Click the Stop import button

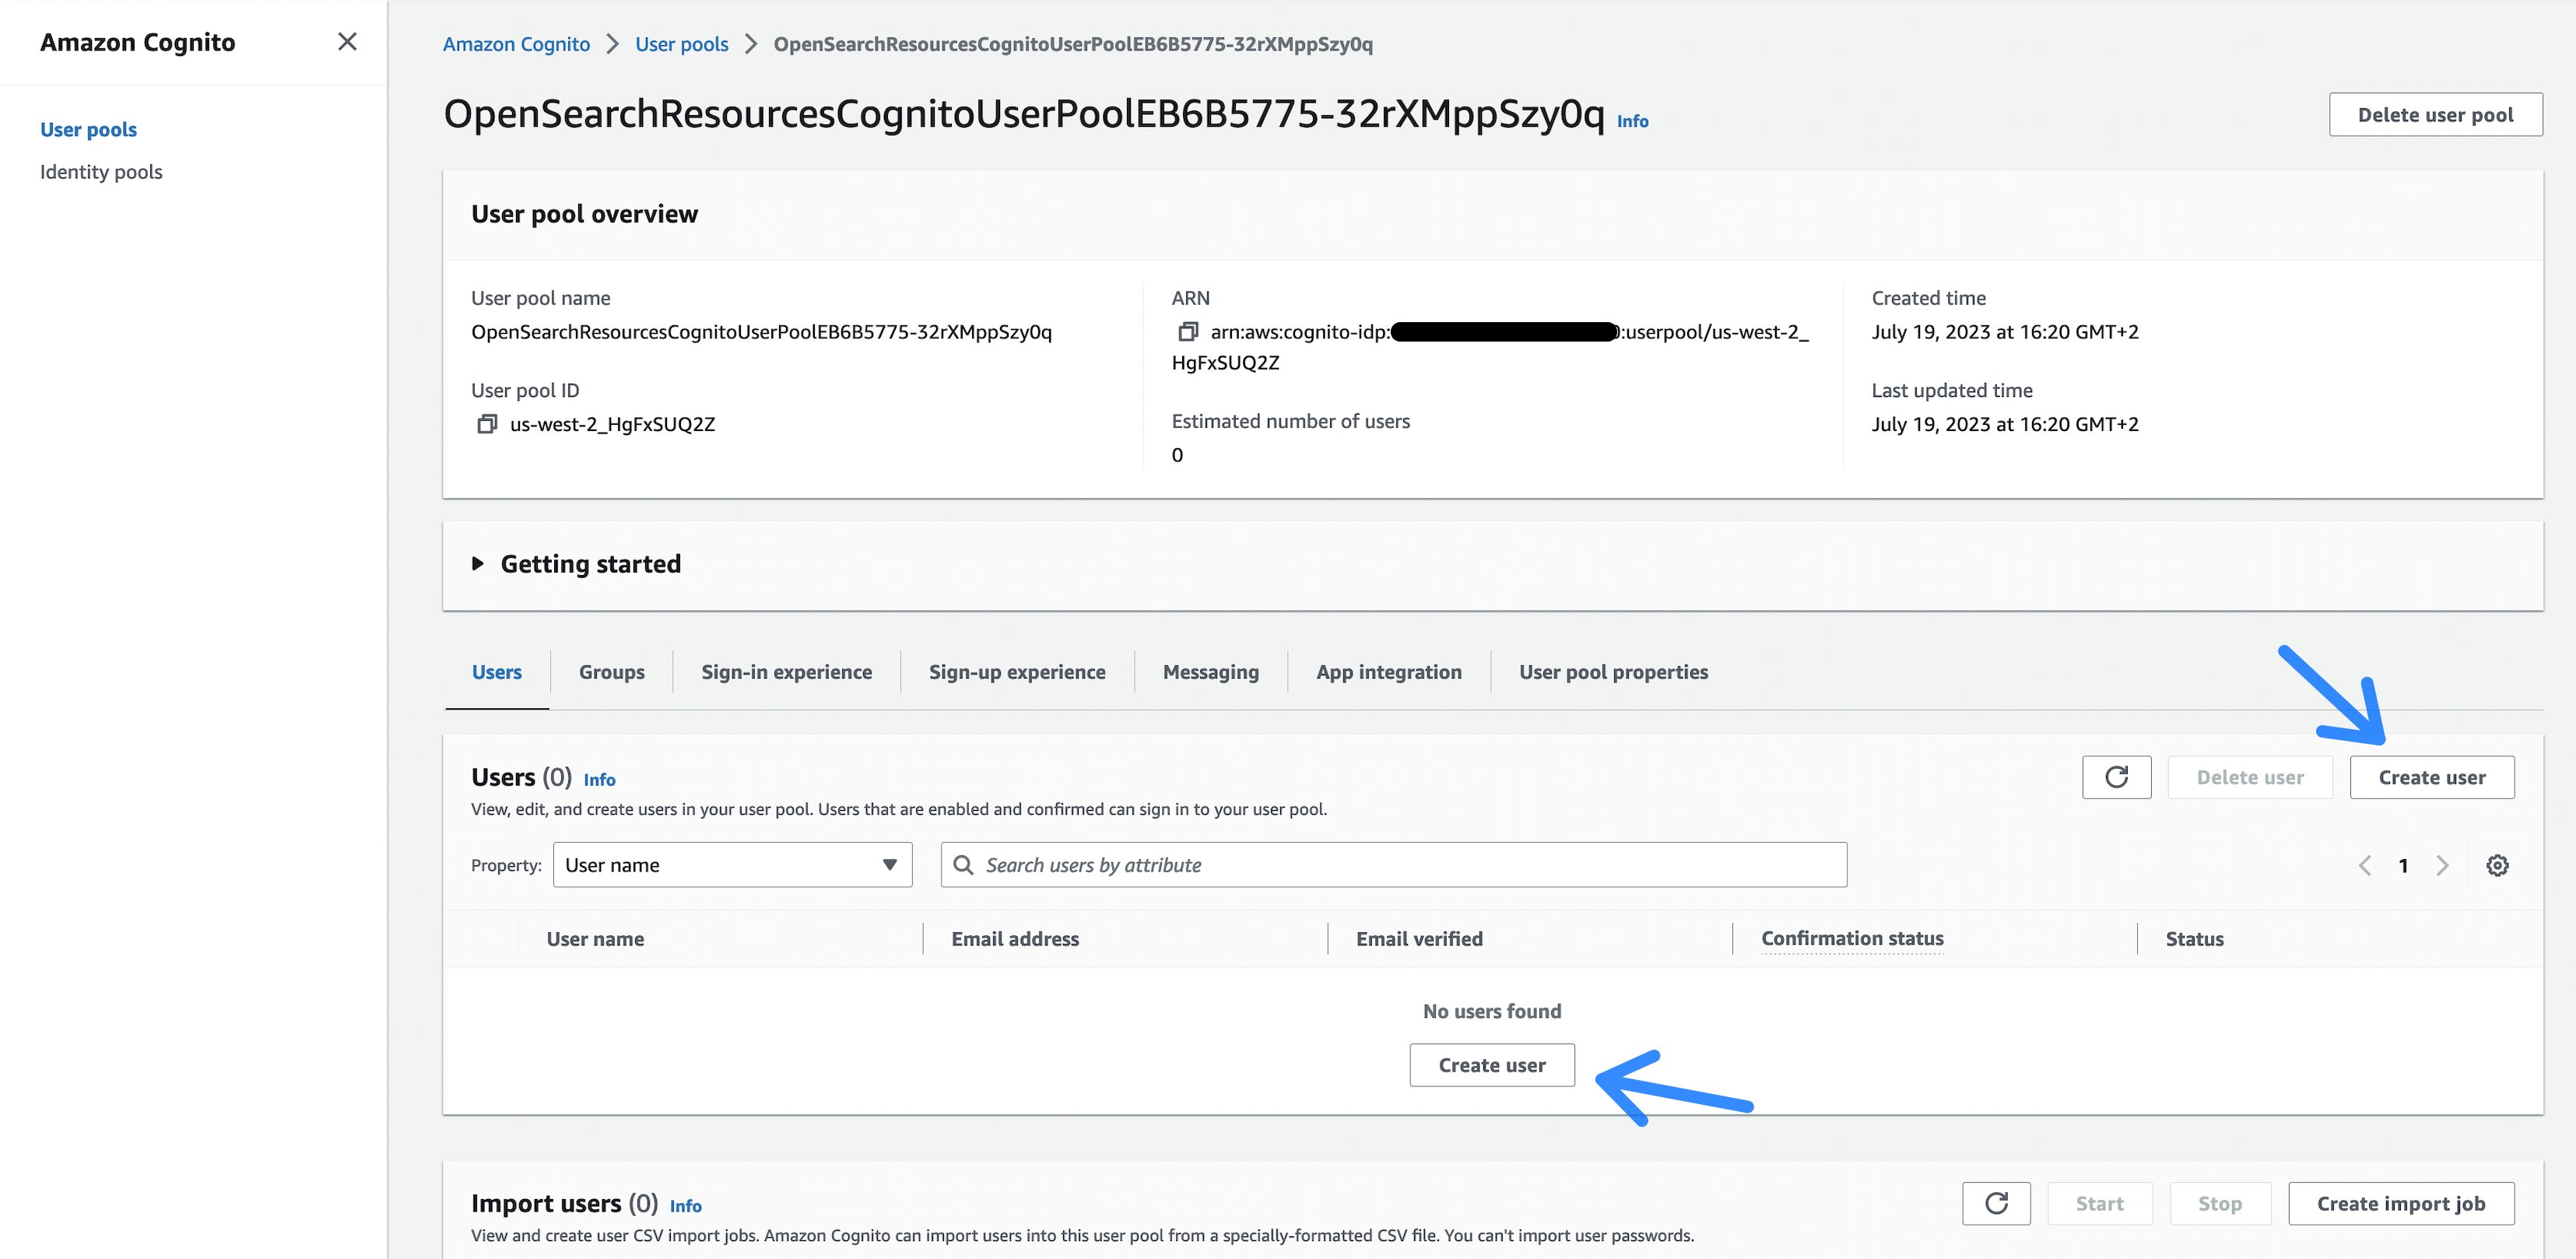click(2220, 1203)
